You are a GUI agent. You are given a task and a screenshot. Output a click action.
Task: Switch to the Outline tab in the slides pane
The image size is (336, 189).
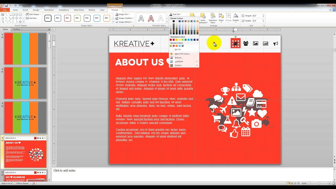[16, 29]
